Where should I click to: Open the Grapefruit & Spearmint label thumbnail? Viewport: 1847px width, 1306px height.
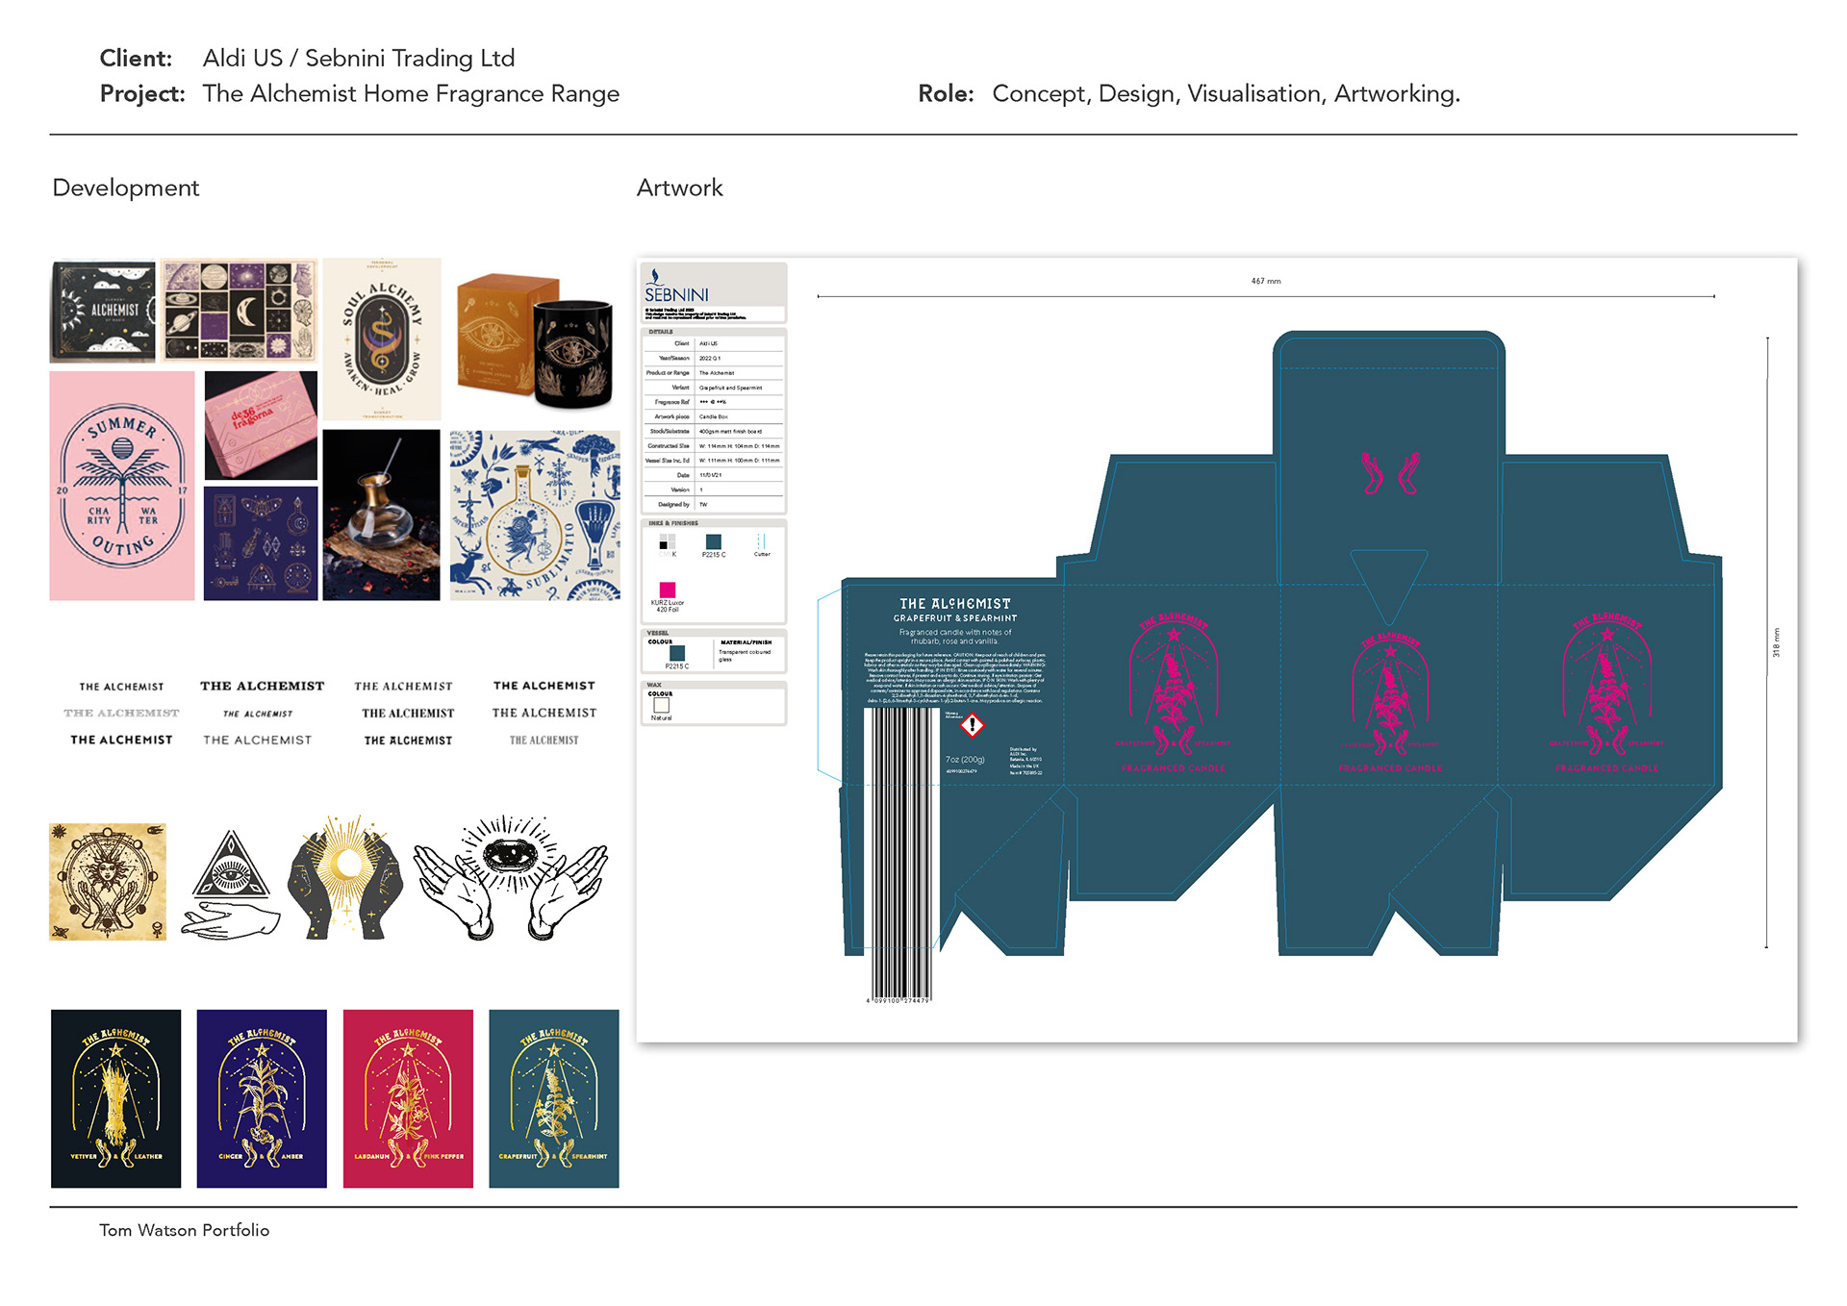coord(554,1098)
